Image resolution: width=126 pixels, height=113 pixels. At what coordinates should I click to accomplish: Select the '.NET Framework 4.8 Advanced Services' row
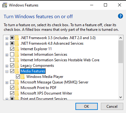52,43
